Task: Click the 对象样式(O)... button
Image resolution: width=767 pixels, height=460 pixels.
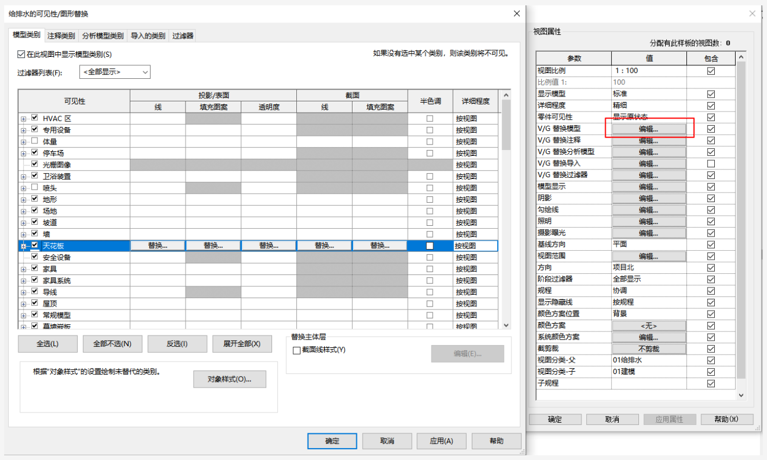Action: (x=229, y=379)
